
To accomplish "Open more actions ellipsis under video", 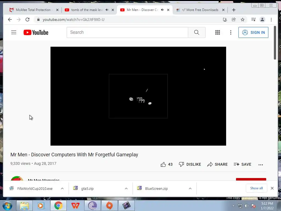I will tap(261, 165).
